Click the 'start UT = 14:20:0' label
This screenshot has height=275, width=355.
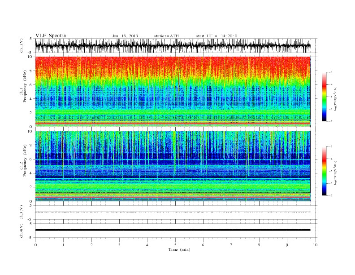click(216, 36)
